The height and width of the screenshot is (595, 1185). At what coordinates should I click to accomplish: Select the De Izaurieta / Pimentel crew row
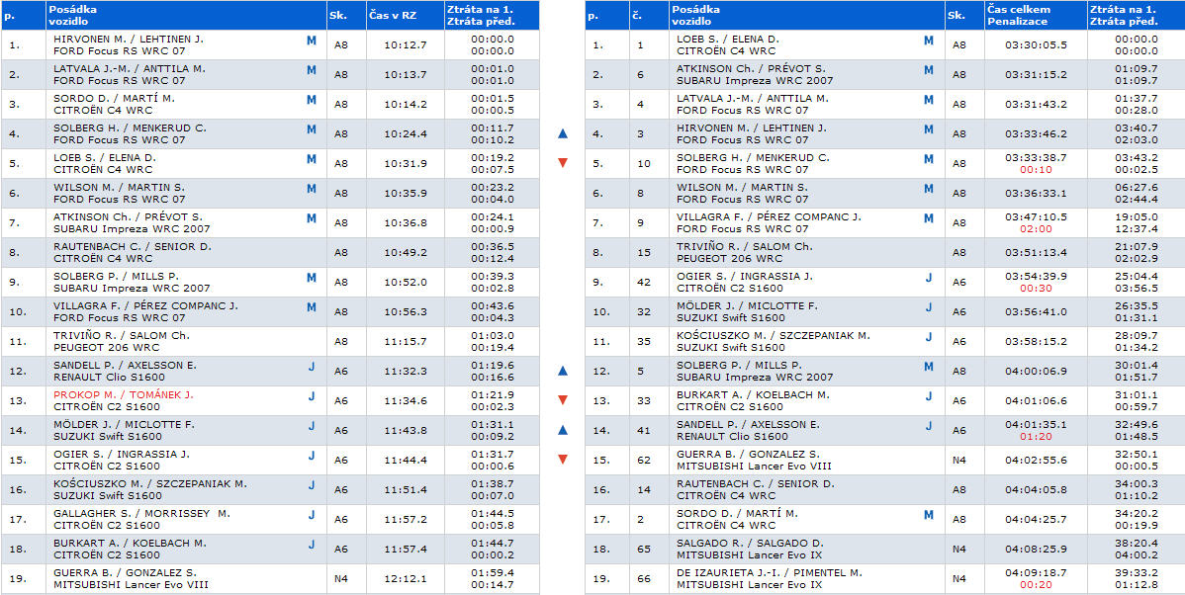(769, 573)
